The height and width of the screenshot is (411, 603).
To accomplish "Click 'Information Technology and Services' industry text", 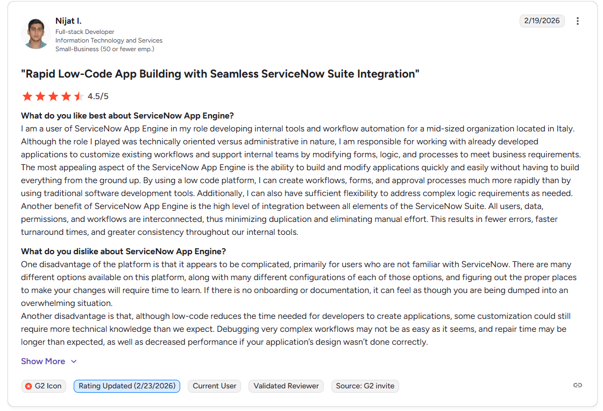I will click(x=109, y=40).
